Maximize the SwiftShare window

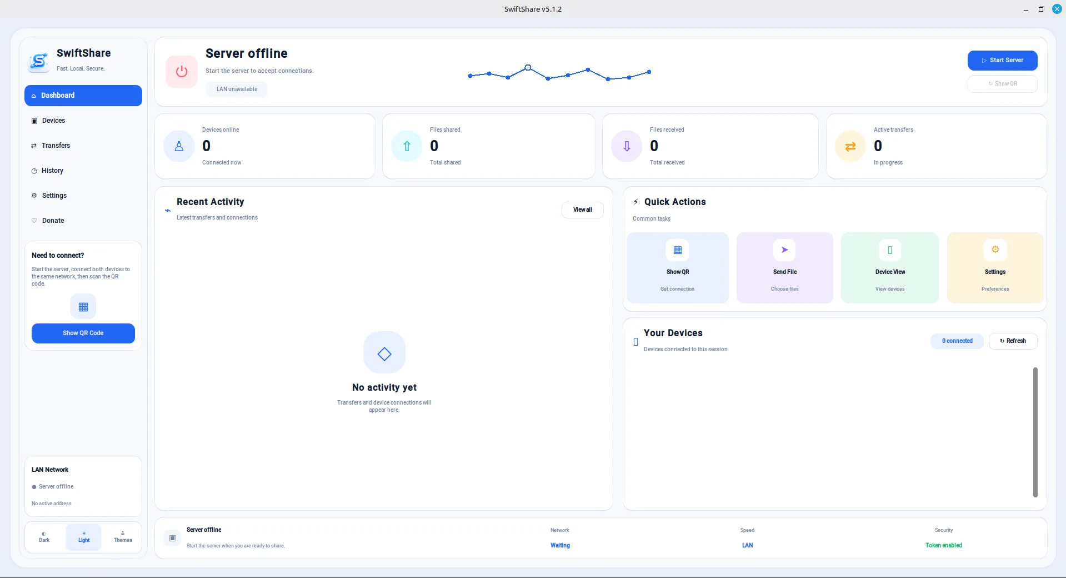tap(1041, 9)
